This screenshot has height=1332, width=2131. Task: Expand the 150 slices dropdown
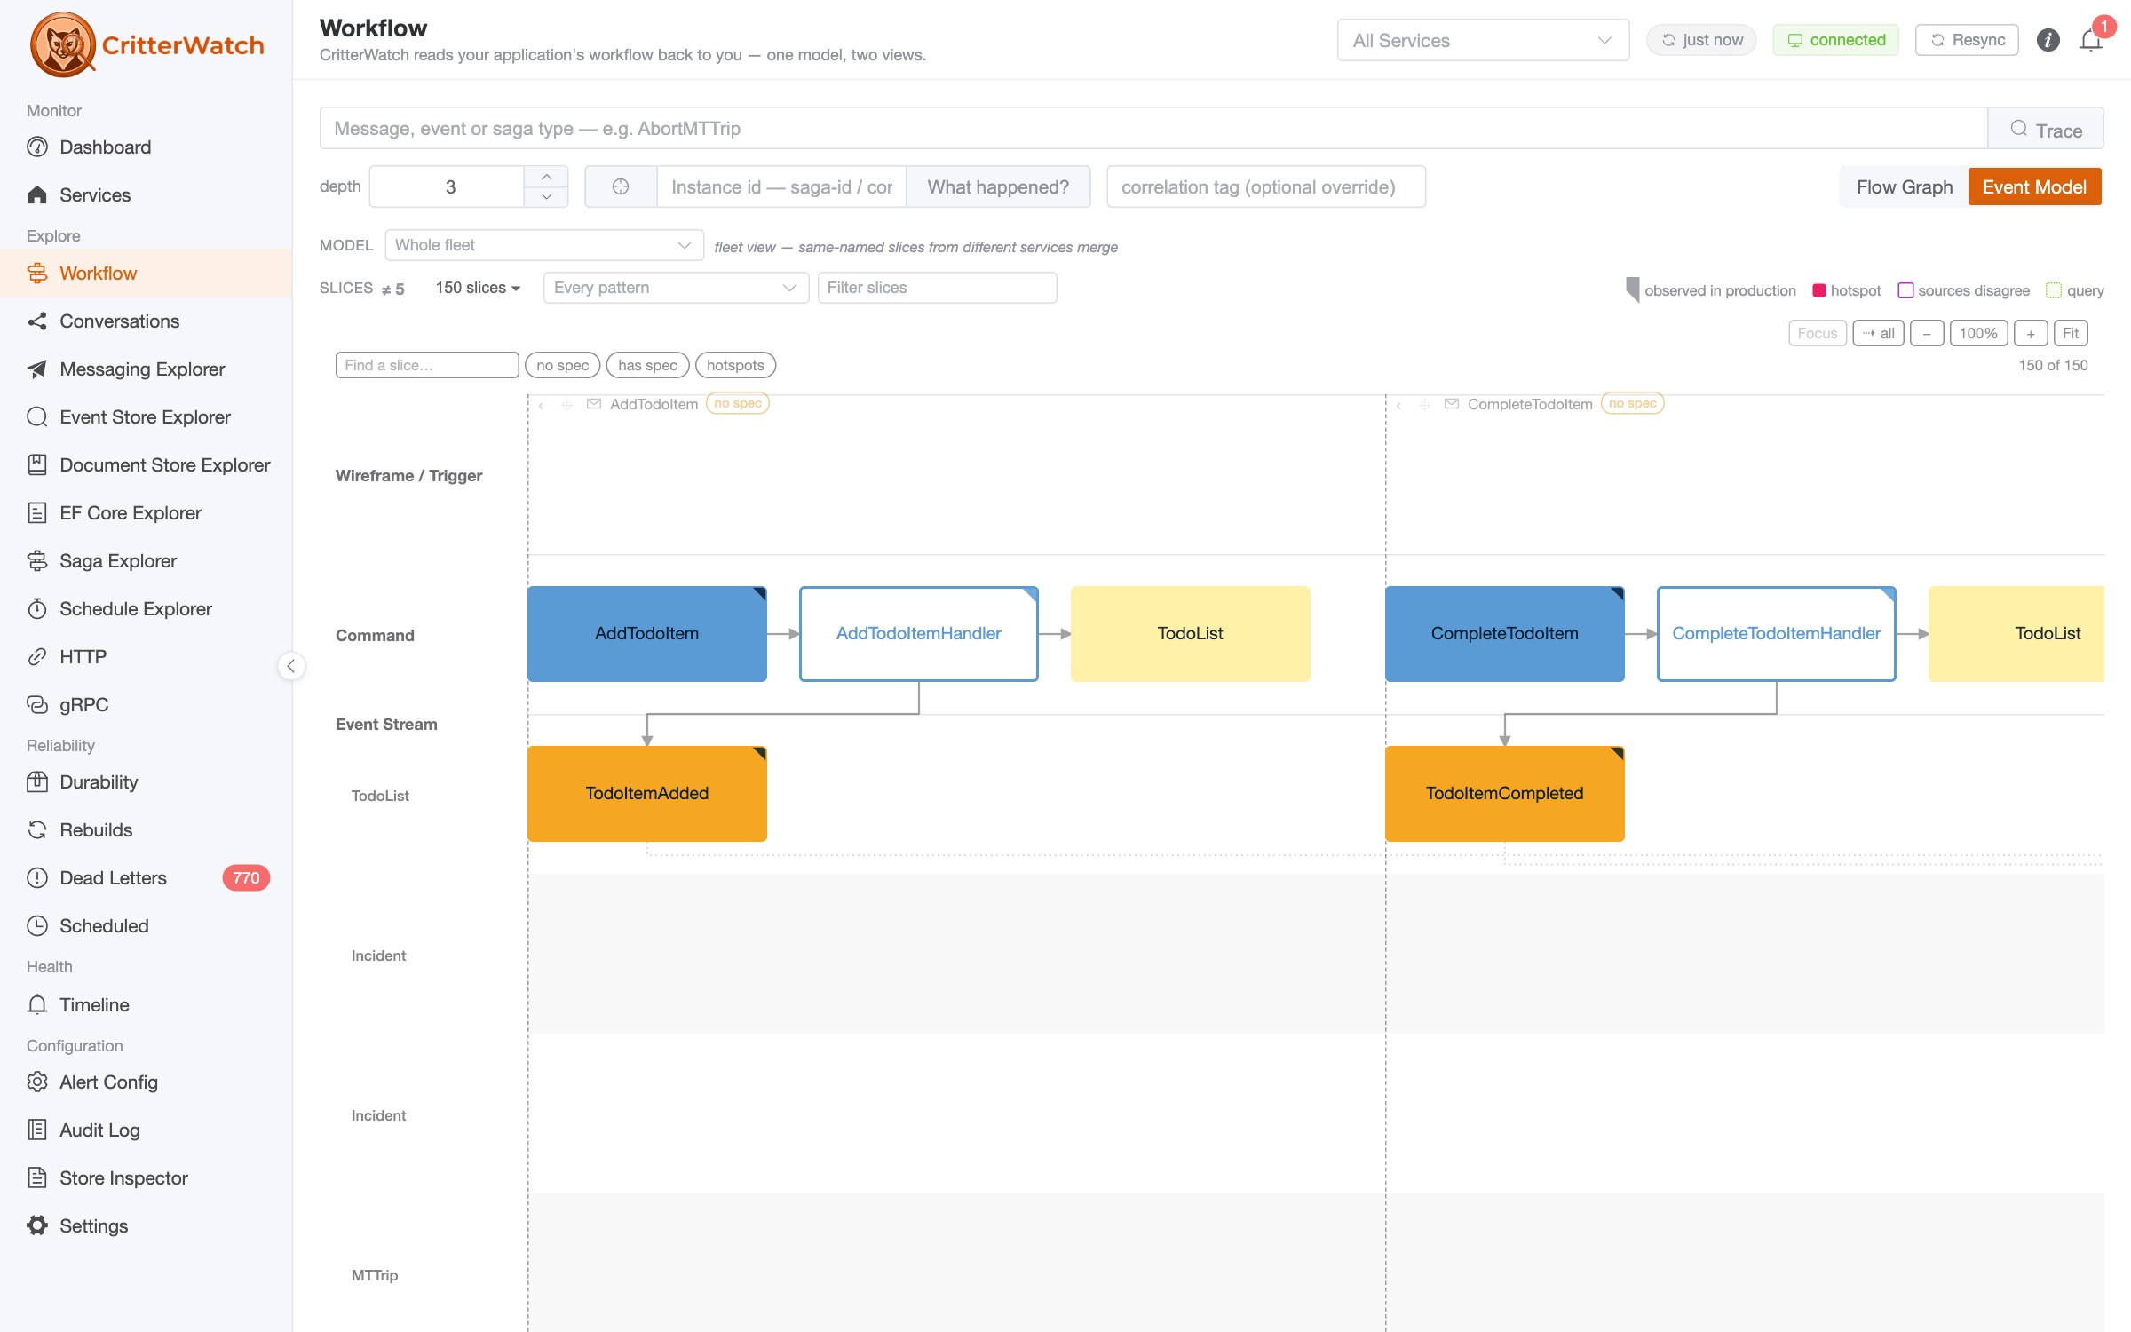coord(477,288)
